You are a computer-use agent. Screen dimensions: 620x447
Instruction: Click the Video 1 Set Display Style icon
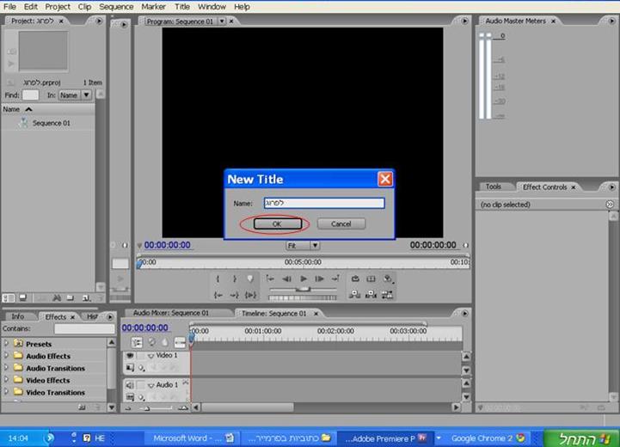tap(130, 368)
